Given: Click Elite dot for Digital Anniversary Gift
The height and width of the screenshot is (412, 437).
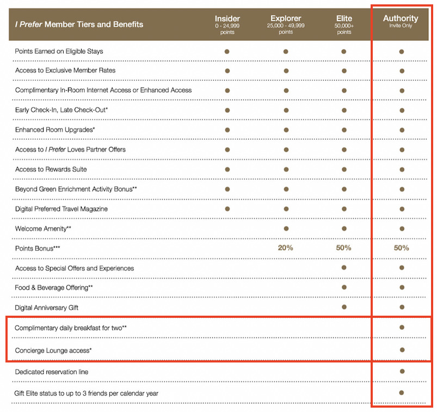Looking at the screenshot, I should 344,307.
